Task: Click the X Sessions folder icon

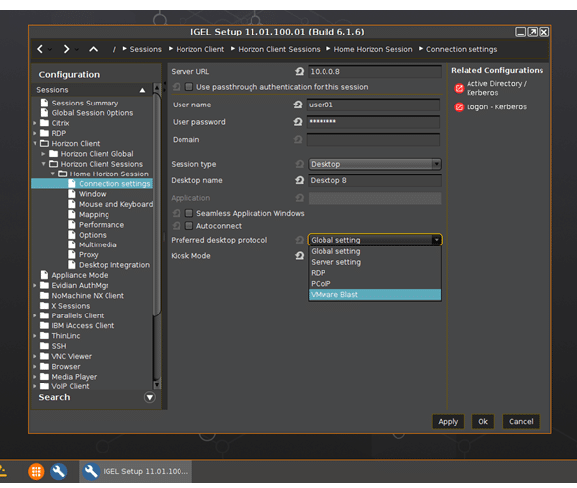Action: point(45,306)
